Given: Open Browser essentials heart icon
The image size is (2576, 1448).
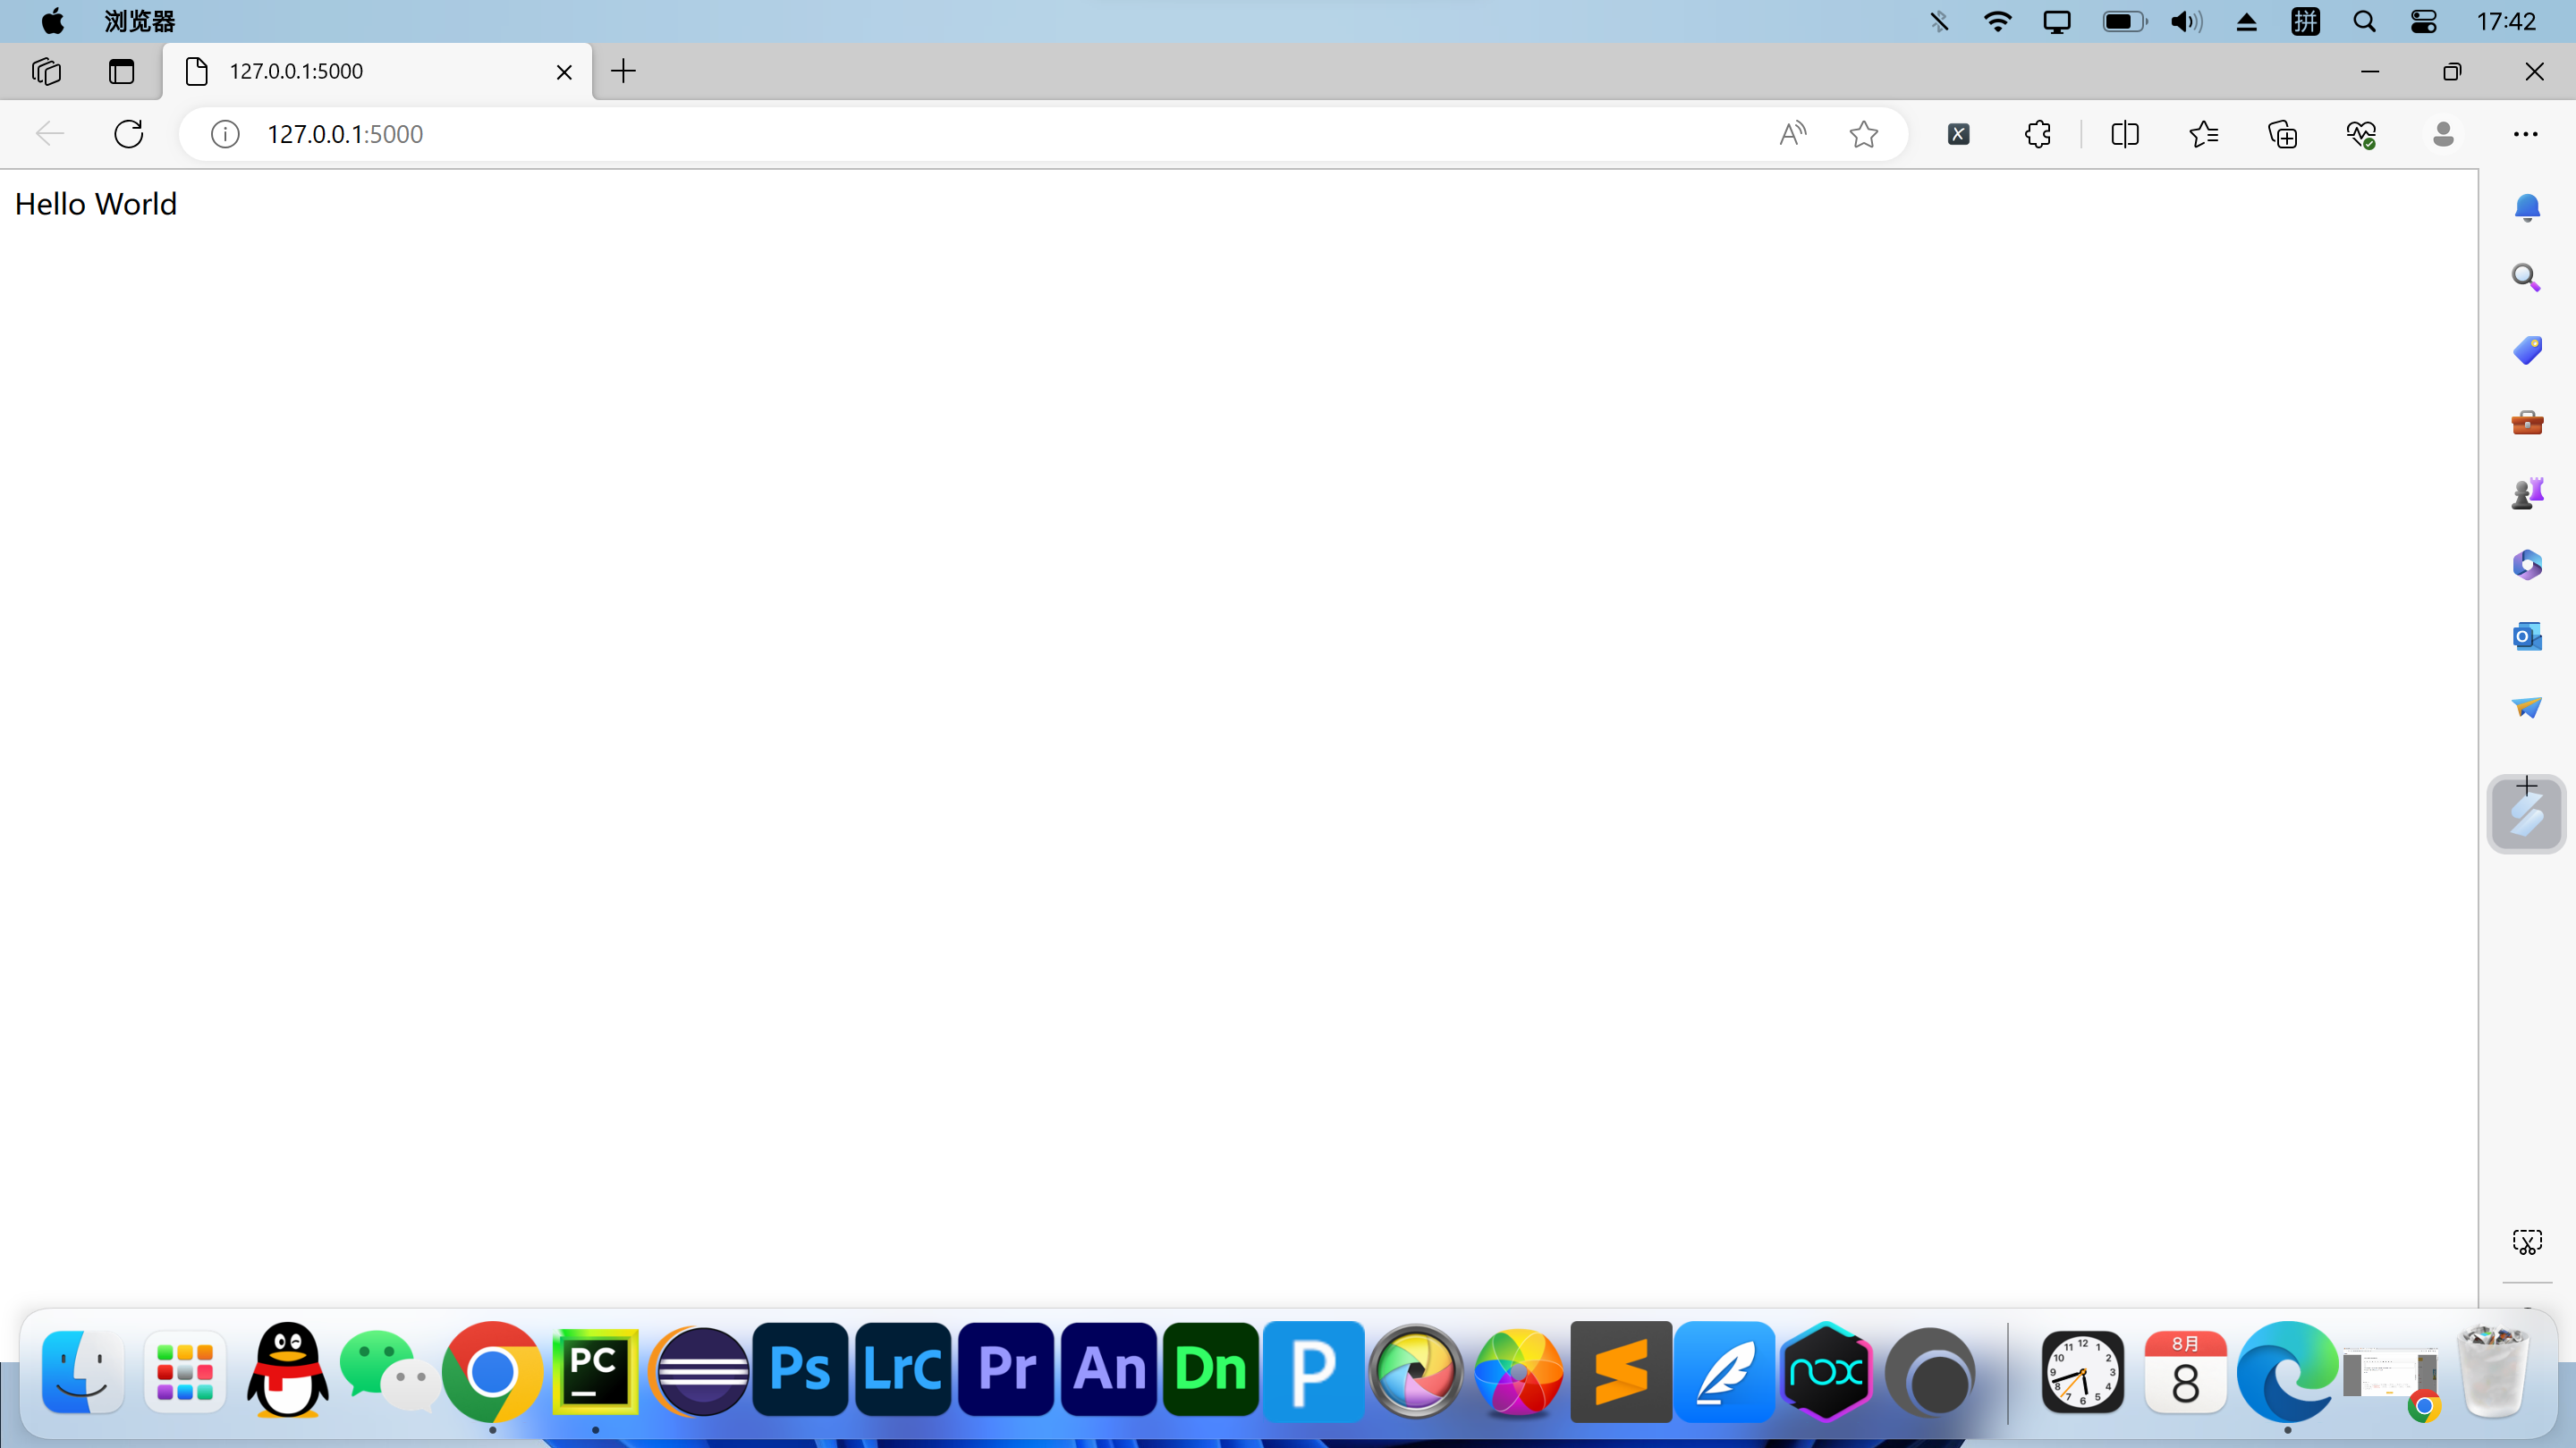Looking at the screenshot, I should click(x=2362, y=134).
